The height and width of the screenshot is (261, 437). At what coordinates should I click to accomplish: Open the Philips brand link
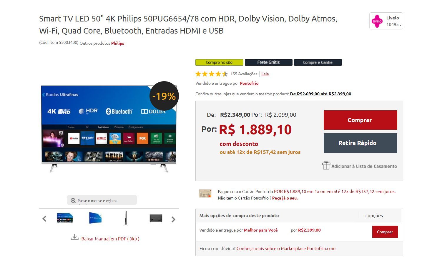[118, 43]
